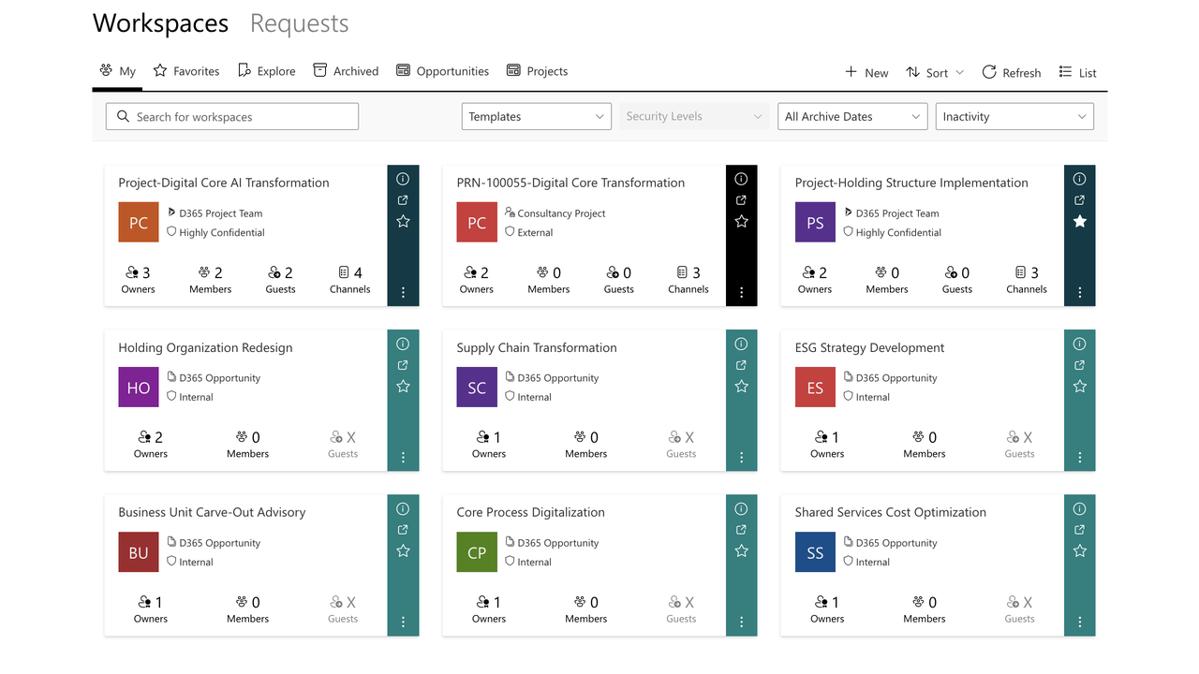Open the All Archive Dates dropdown
The image size is (1199, 674).
tap(852, 117)
